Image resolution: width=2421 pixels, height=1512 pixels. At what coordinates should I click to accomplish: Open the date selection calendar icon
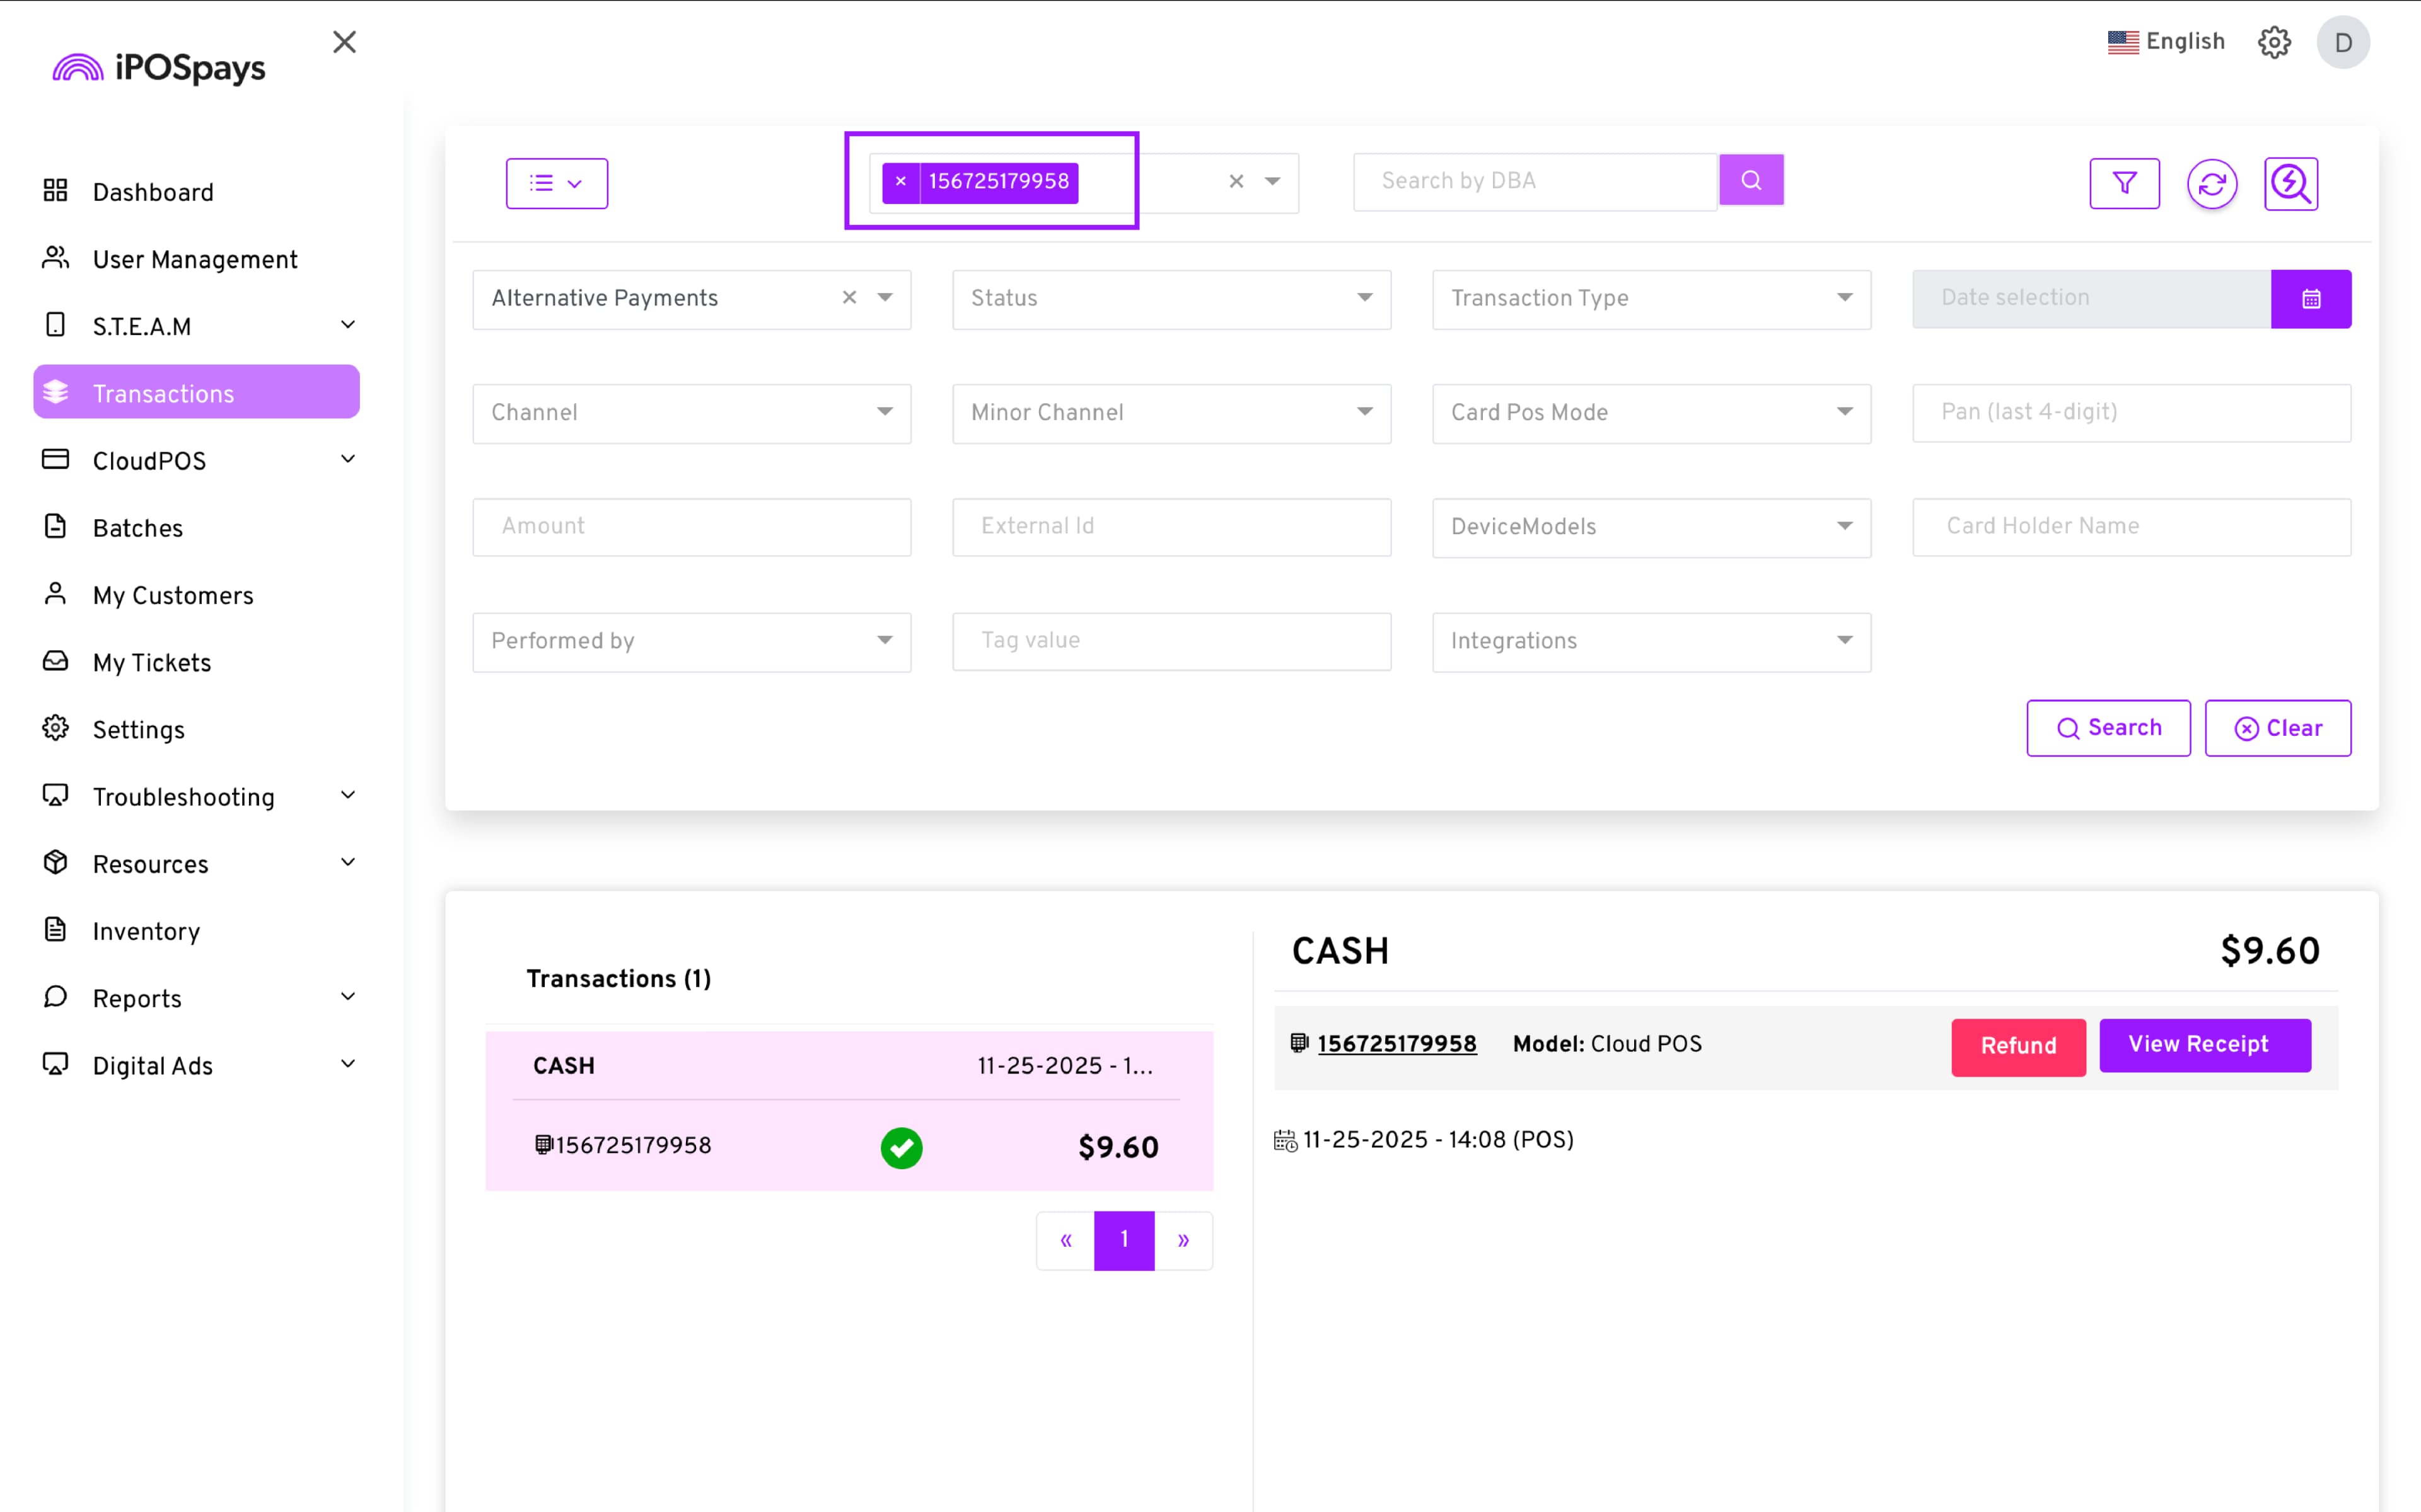coord(2310,298)
